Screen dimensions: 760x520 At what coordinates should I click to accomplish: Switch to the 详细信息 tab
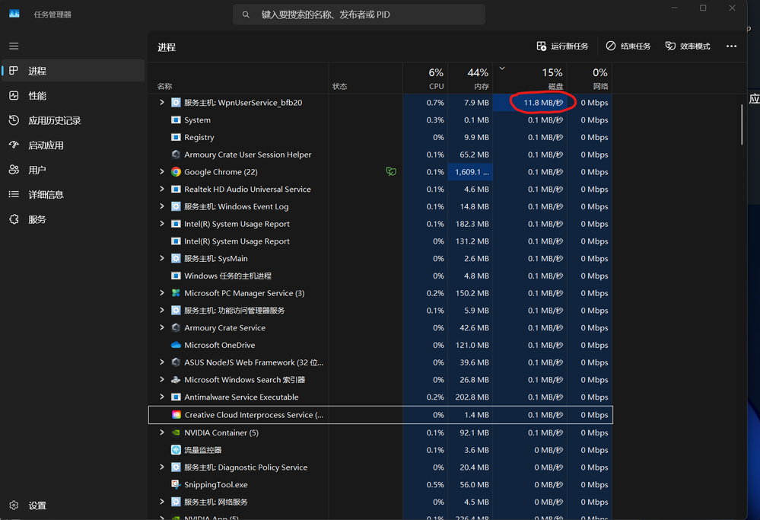pyautogui.click(x=74, y=194)
